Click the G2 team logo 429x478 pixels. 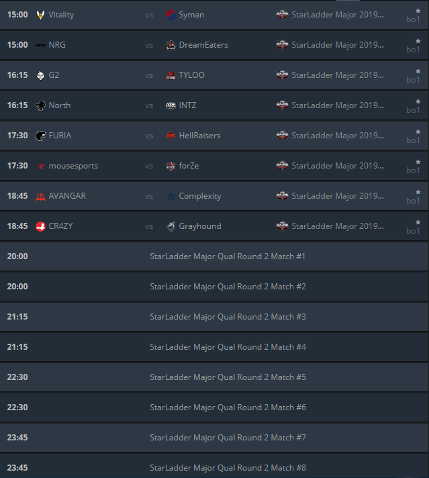[41, 75]
